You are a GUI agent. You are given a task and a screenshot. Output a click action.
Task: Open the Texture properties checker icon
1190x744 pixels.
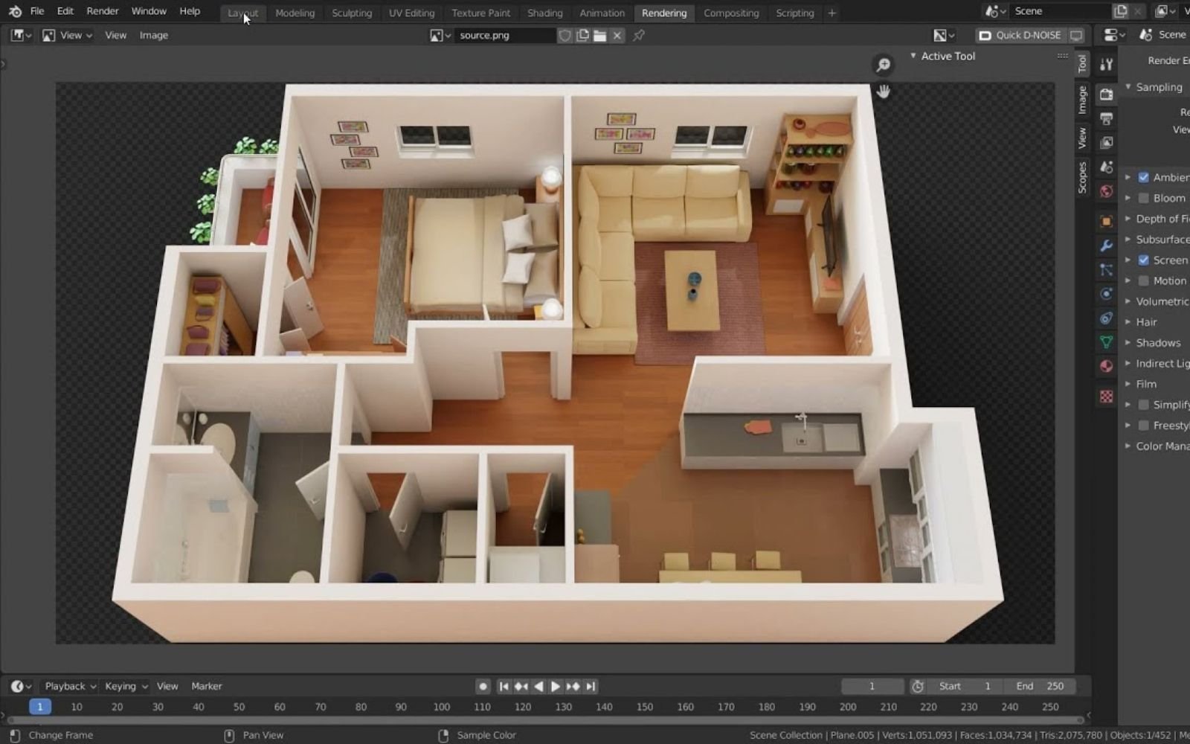point(1106,396)
